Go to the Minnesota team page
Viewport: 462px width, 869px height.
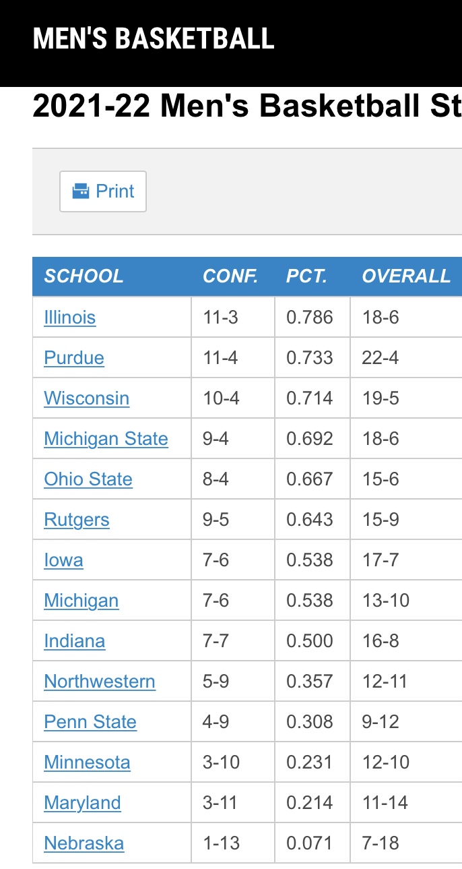[x=87, y=762]
